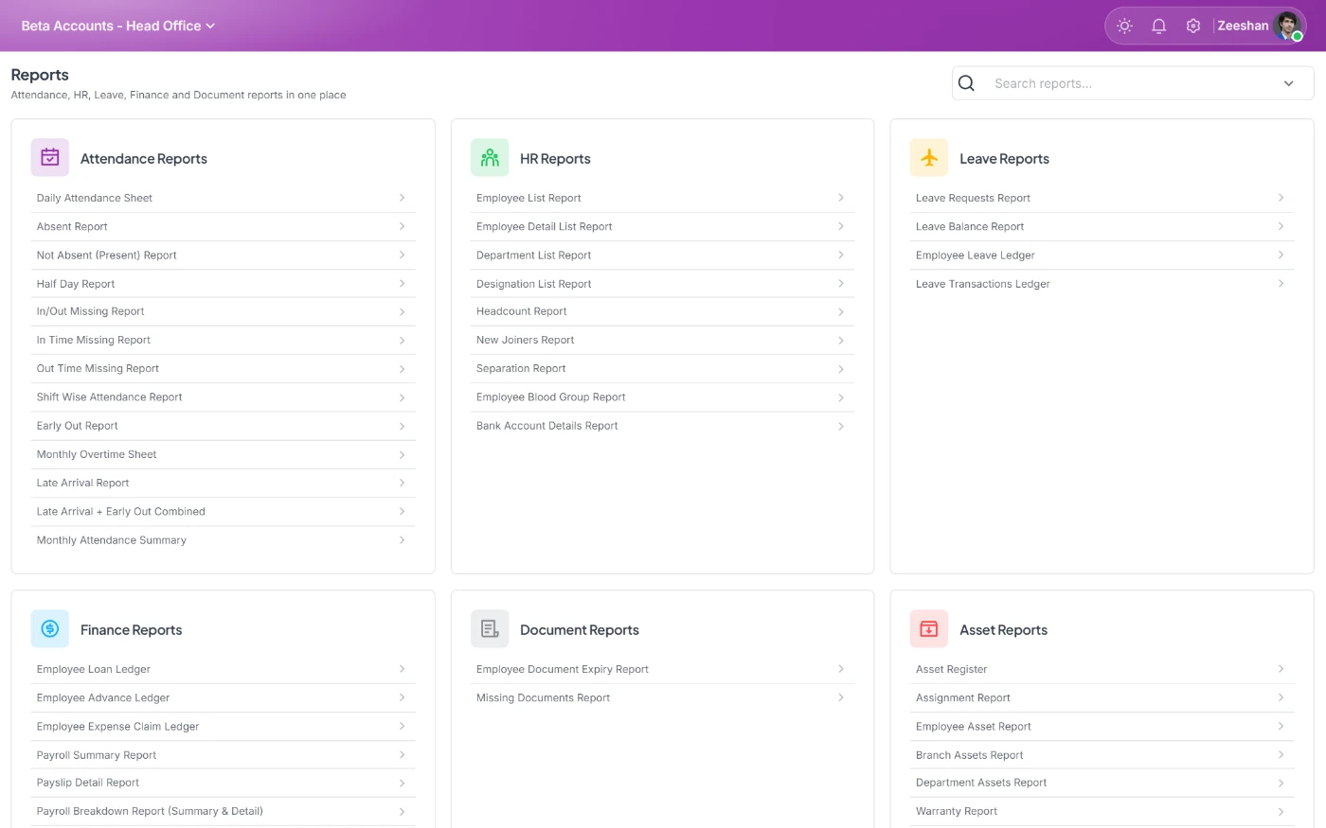1326x828 pixels.
Task: Toggle the light/dark theme sun icon
Action: point(1124,26)
